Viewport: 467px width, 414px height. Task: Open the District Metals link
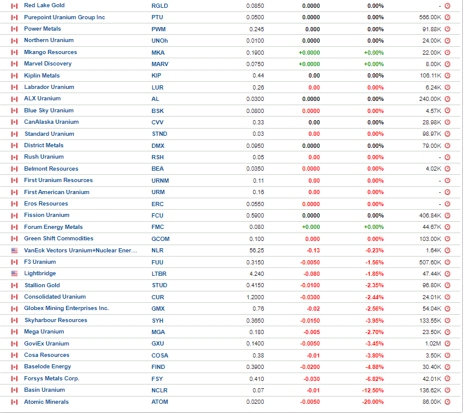click(x=43, y=145)
